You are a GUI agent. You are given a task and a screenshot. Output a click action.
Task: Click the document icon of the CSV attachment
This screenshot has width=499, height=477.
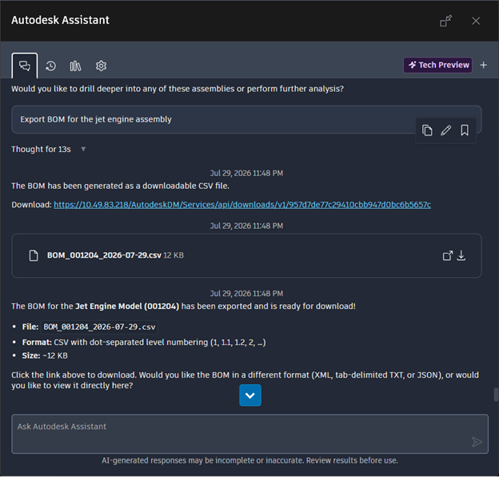point(34,255)
